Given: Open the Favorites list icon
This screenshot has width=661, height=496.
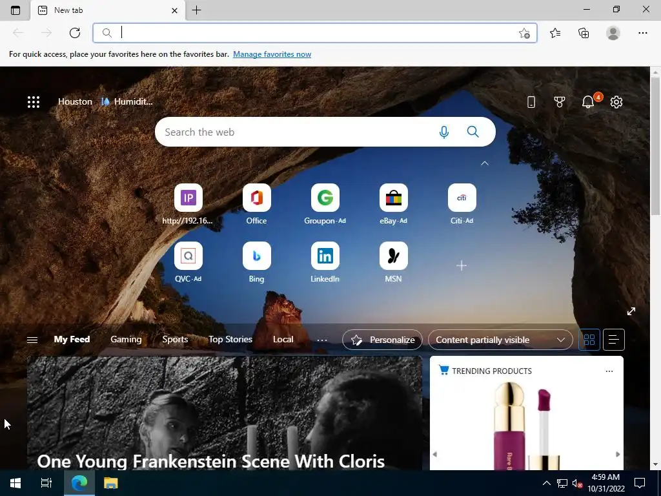Looking at the screenshot, I should [554, 33].
